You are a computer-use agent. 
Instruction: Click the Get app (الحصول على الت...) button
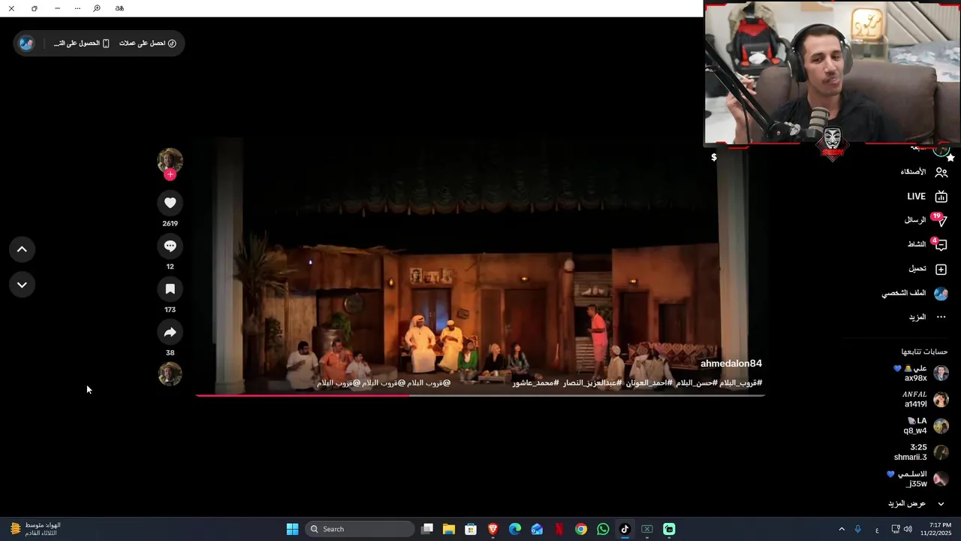(x=82, y=44)
